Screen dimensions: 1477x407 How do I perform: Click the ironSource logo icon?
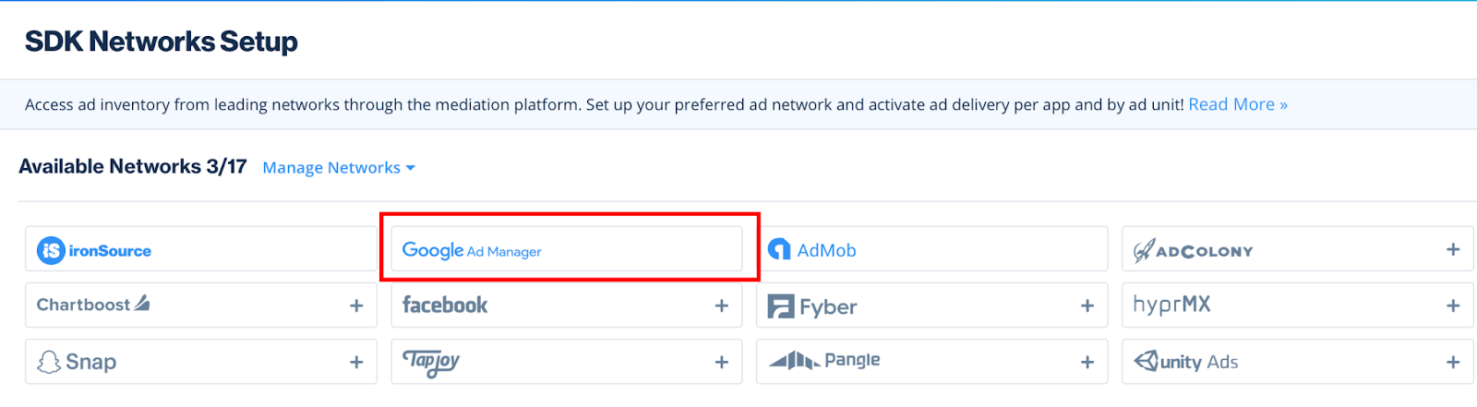coord(50,250)
